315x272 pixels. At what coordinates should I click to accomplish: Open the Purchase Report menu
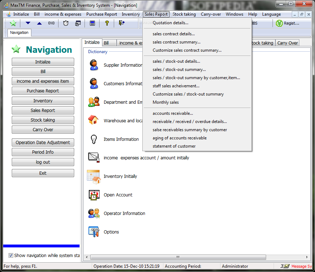pyautogui.click(x=101, y=14)
